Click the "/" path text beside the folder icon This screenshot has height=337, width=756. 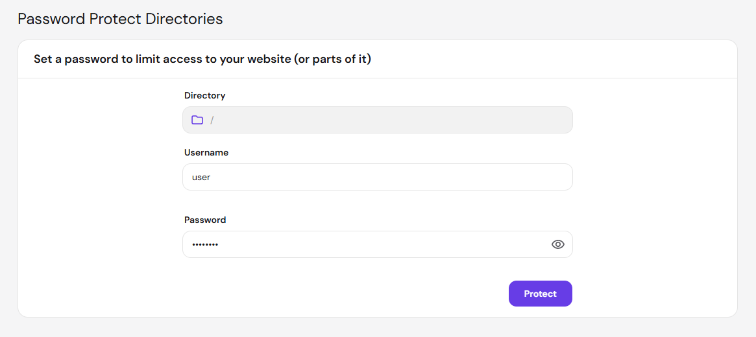(x=212, y=121)
